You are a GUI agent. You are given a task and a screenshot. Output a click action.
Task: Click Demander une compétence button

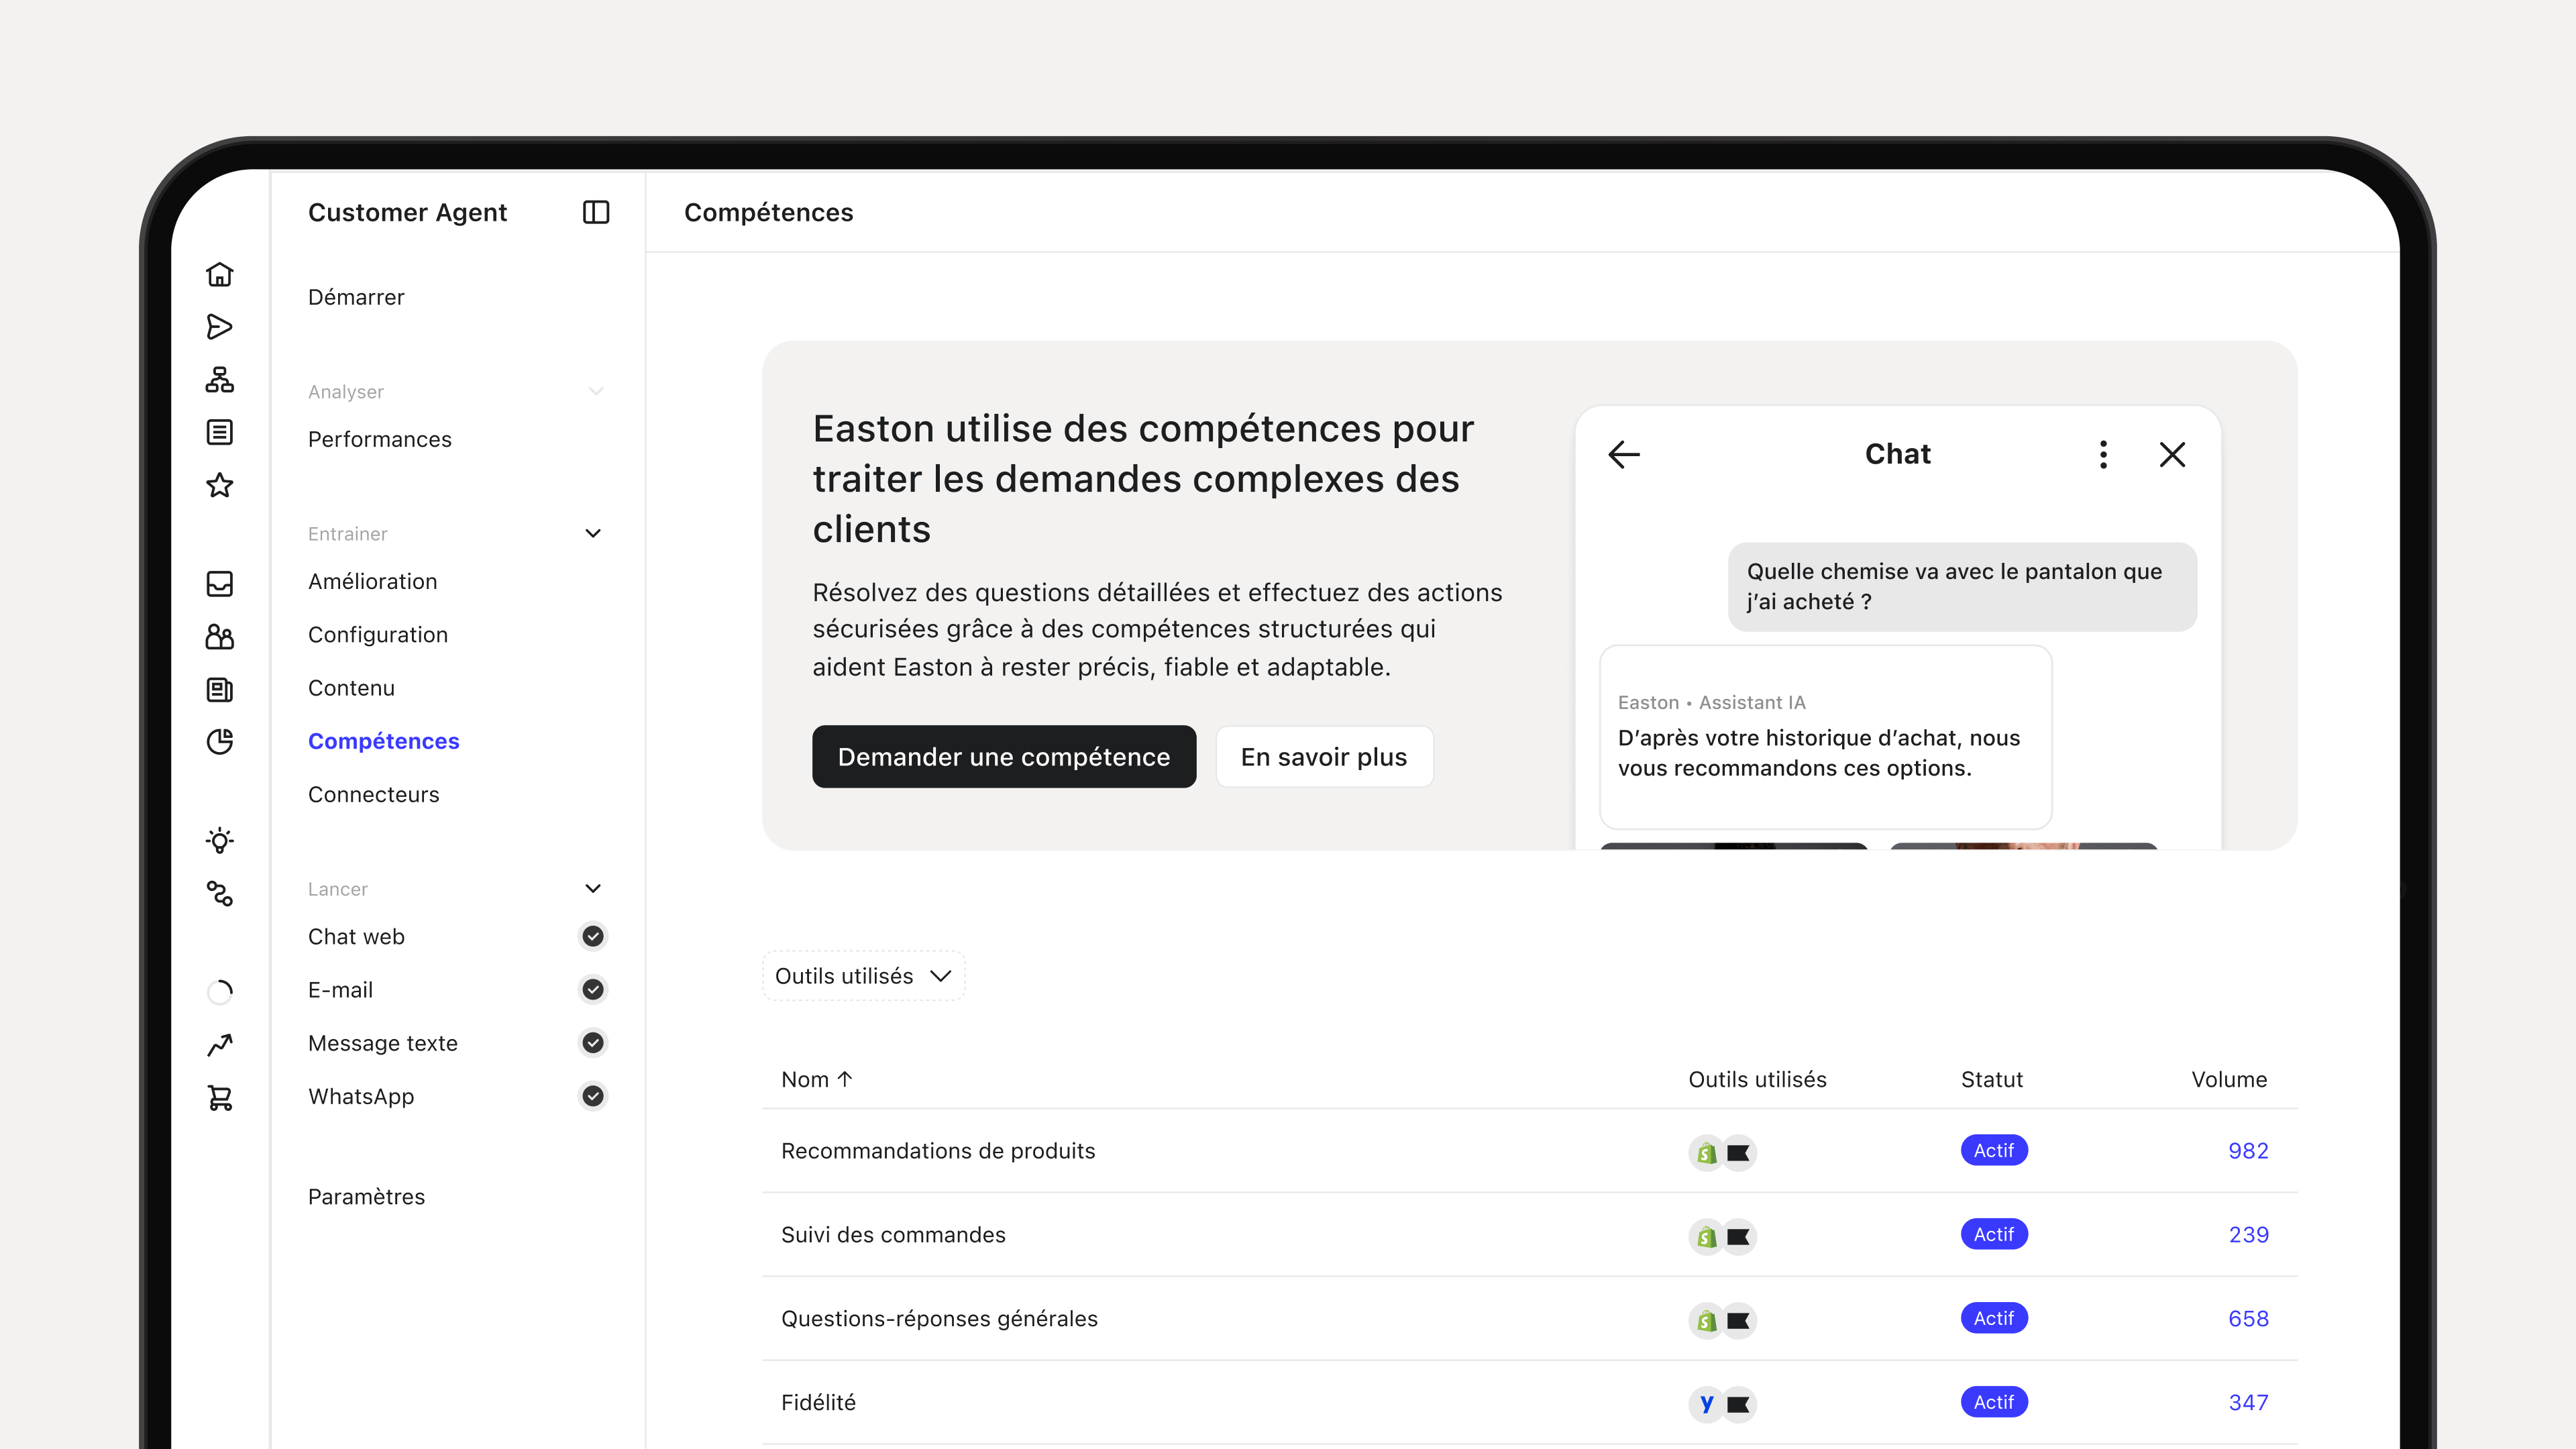(1004, 757)
